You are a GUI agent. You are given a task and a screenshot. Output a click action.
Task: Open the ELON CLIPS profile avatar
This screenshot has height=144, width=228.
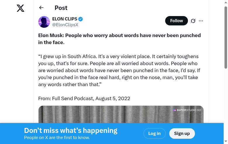pos(44,22)
